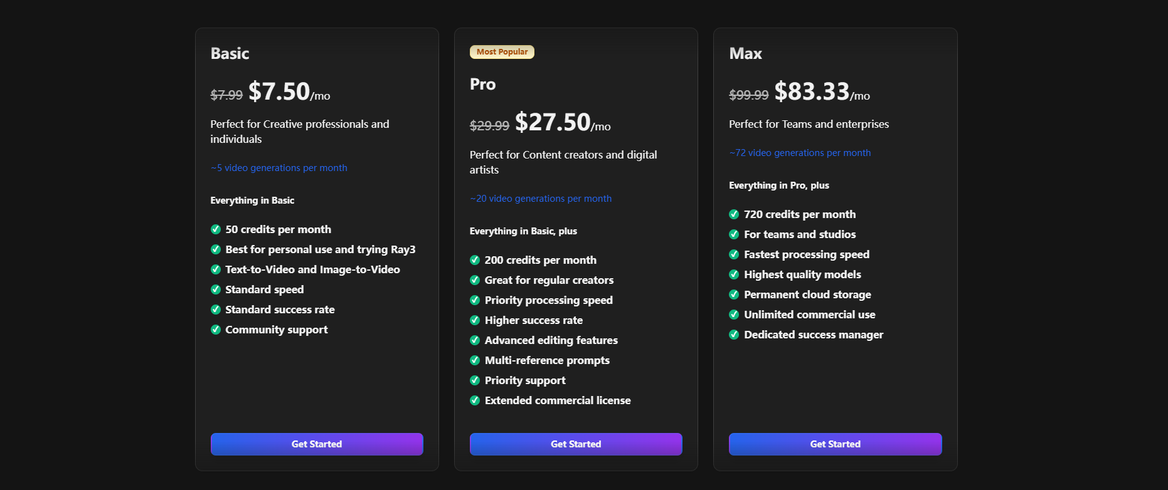The height and width of the screenshot is (490, 1168).
Task: Click checkmark icon beside 50 credits per month
Action: (x=216, y=229)
